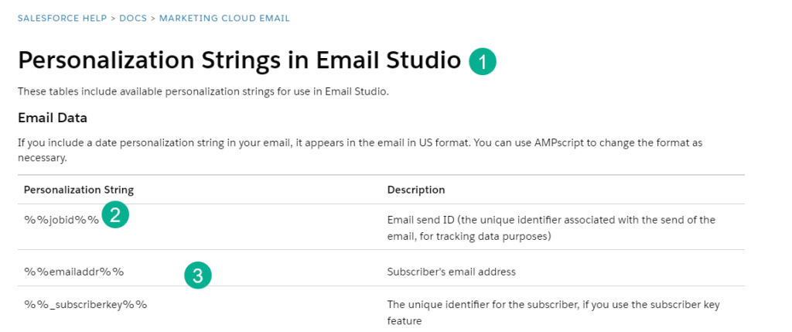
Task: Click the Email send ID description text
Action: pyautogui.click(x=551, y=228)
